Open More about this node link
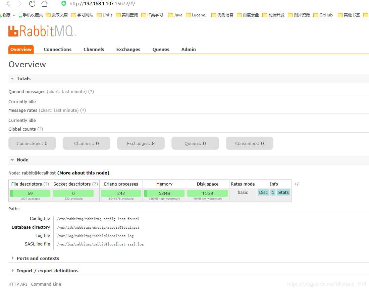The image size is (369, 290). click(83, 173)
